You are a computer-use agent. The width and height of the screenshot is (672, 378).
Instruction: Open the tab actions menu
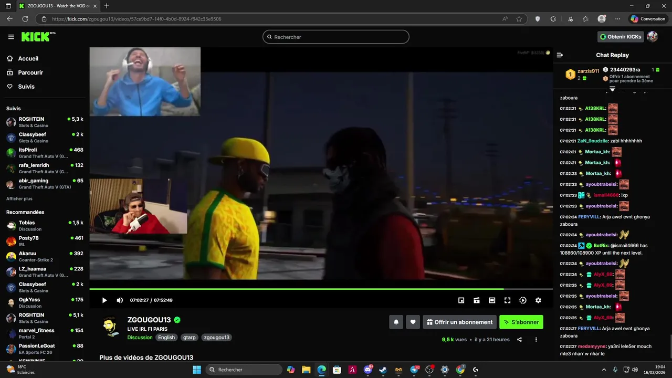(8, 6)
